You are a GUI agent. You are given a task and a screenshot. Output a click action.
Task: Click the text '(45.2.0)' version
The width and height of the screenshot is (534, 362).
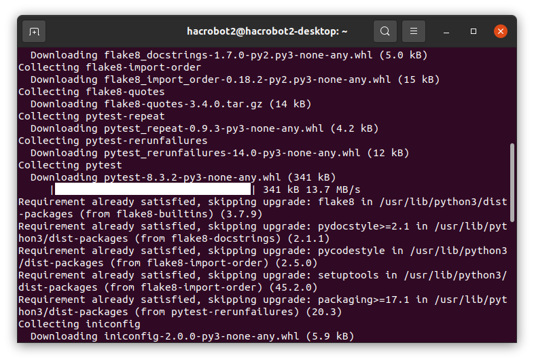[293, 288]
